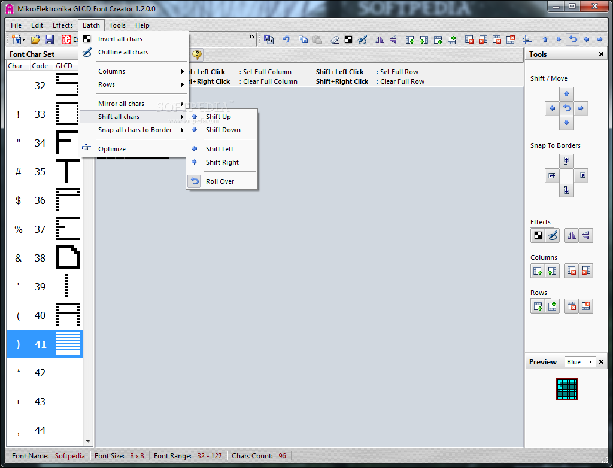Click Mirror Vertical icon in top toolbar
The image size is (613, 468).
click(x=393, y=39)
